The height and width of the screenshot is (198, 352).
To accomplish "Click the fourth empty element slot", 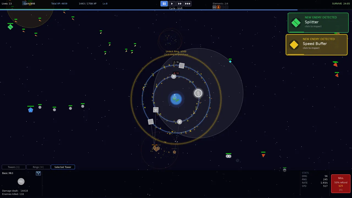I will click(227, 7).
